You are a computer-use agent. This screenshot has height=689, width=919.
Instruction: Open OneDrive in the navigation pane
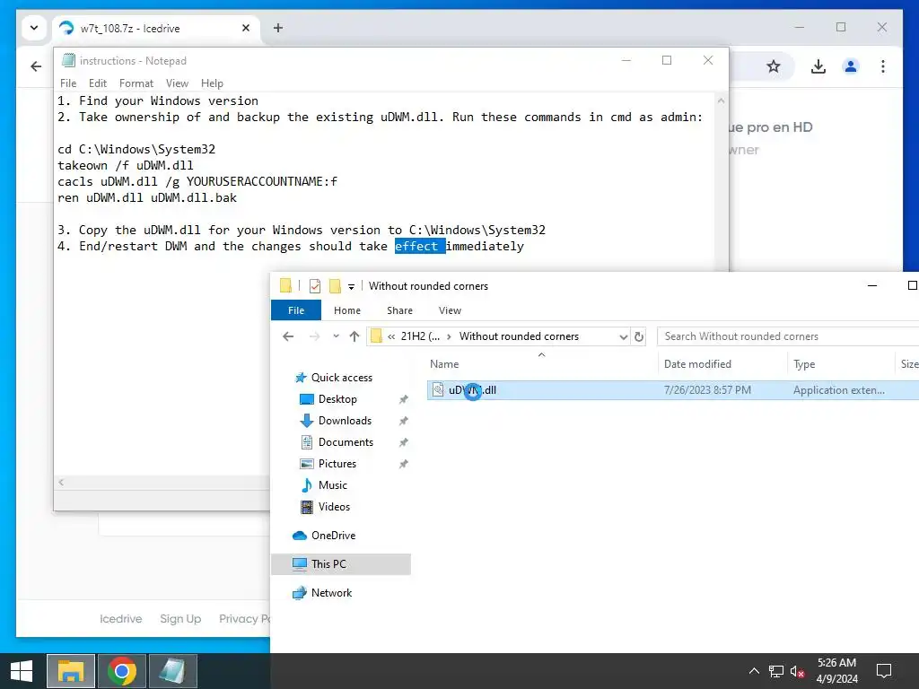(x=333, y=536)
